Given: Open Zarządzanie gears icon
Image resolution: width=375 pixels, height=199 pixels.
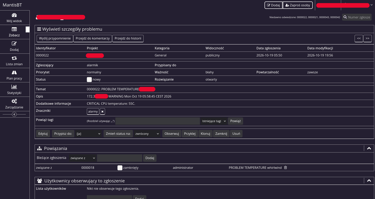Looking at the screenshot, I should [x=14, y=101].
